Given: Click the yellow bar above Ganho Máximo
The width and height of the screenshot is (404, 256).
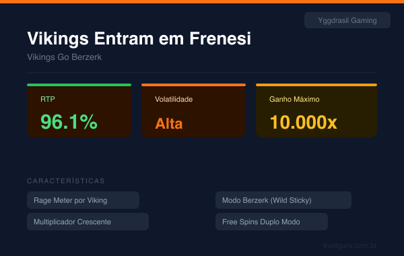Looking at the screenshot, I should (316, 85).
